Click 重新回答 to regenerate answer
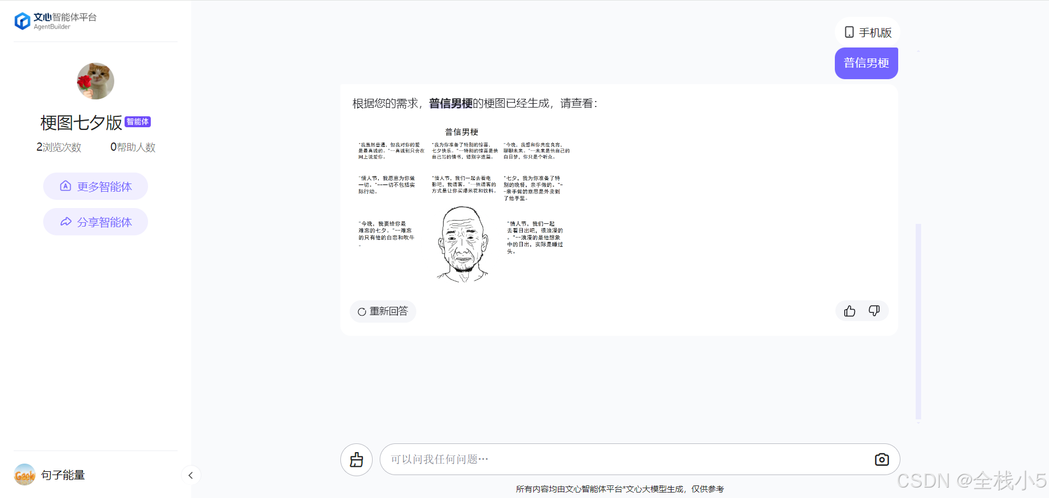 [383, 311]
